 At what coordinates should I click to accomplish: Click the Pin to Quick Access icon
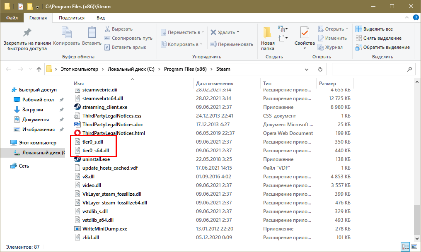click(x=27, y=33)
